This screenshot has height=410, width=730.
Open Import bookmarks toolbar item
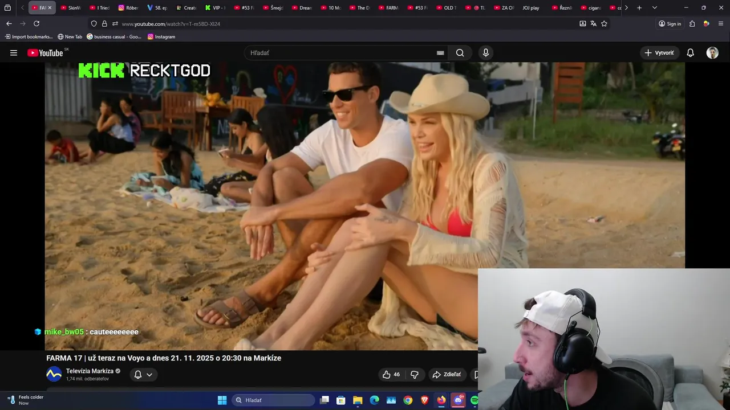click(x=29, y=36)
